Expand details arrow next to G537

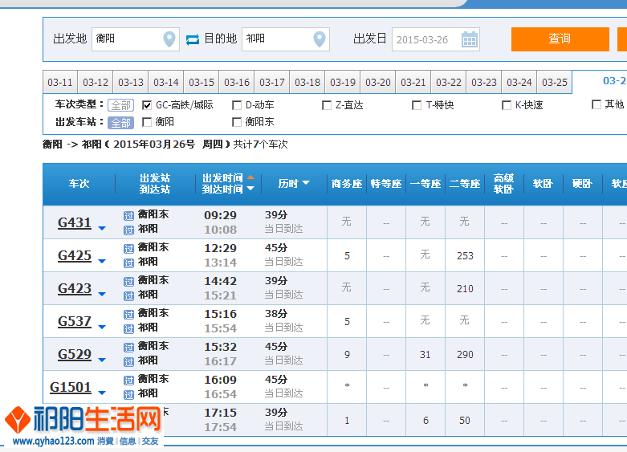(102, 327)
